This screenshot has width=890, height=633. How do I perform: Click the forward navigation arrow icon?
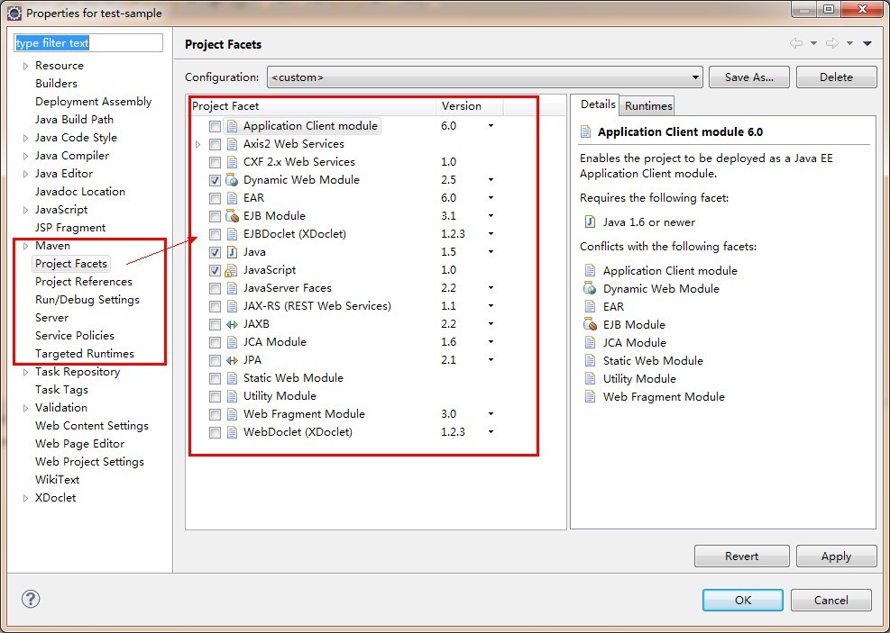click(x=832, y=43)
